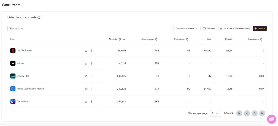Show the Abonnements column help tooltip
This screenshot has height=126, width=278.
(157, 39)
